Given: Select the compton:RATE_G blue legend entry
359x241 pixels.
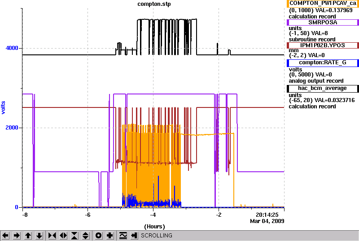Looking at the screenshot, I should tap(323, 63).
